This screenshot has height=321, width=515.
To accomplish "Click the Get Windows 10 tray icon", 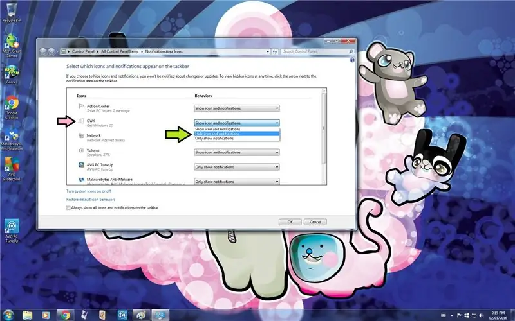I will pyautogui.click(x=466, y=315).
